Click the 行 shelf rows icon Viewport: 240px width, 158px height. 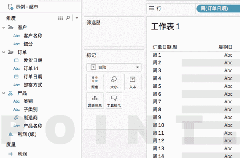click(151, 8)
